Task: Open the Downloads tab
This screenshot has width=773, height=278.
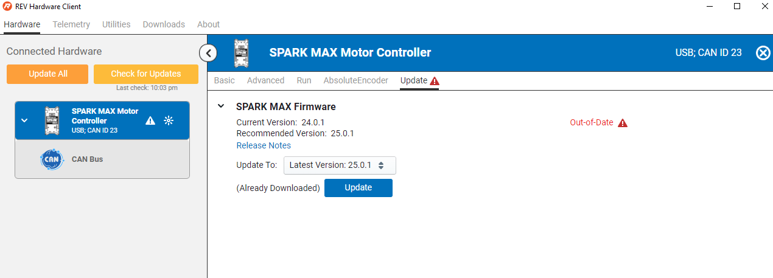Action: click(164, 24)
